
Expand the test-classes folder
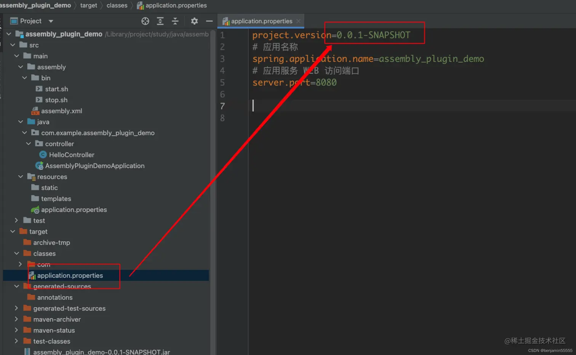[x=16, y=341]
